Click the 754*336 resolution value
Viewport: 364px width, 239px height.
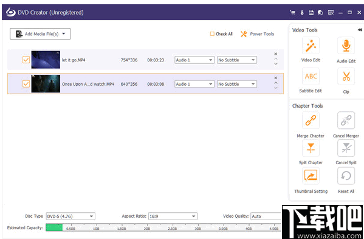tap(129, 60)
